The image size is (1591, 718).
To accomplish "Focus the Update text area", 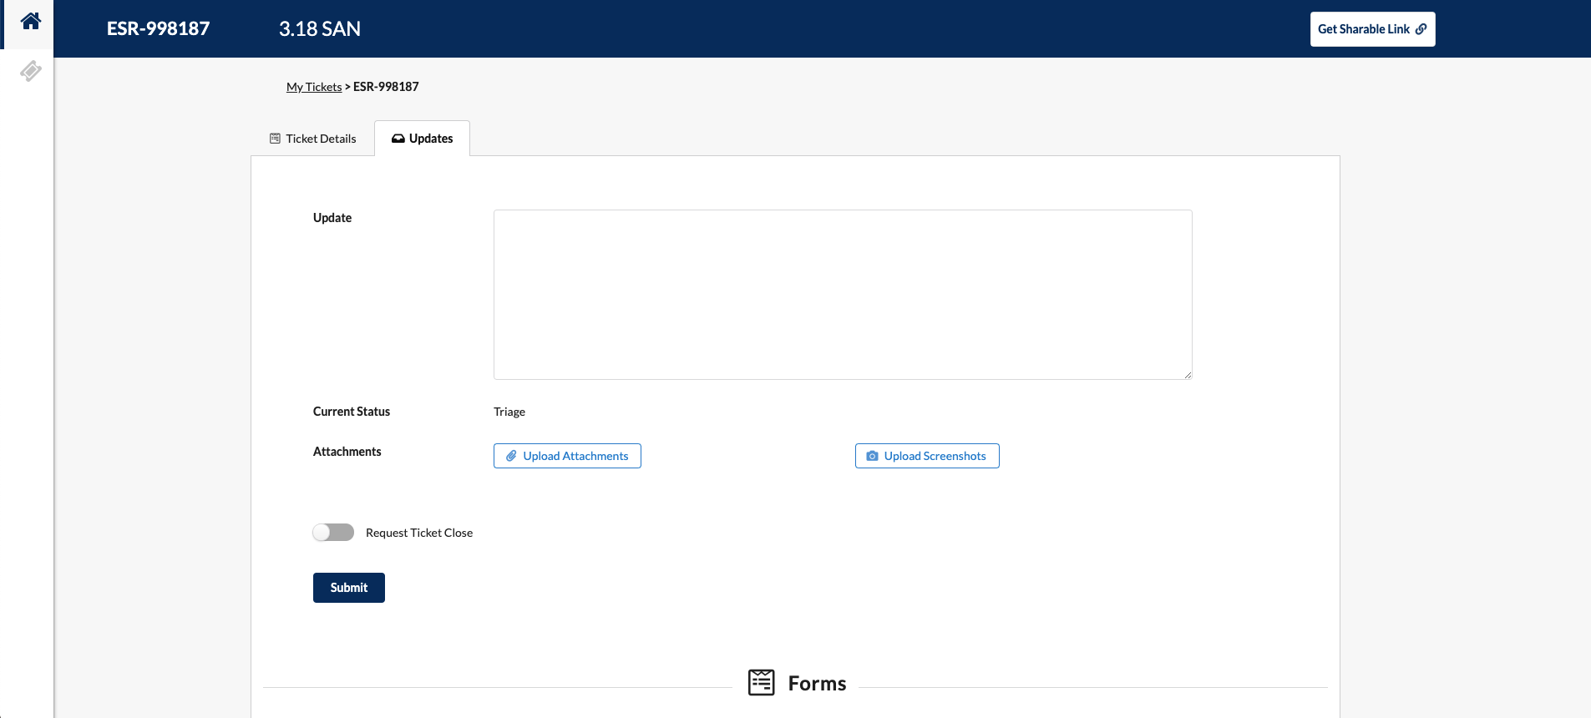I will (x=842, y=294).
